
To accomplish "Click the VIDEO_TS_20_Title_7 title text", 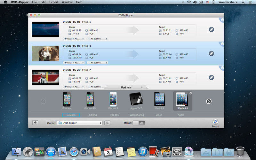I will 77,70.
